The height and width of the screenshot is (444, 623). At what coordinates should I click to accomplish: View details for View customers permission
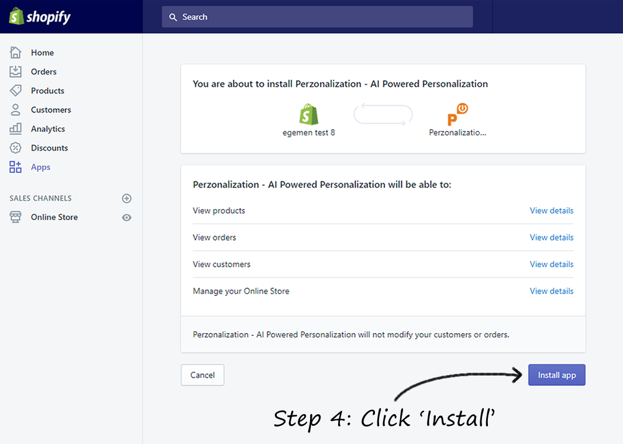pos(552,264)
